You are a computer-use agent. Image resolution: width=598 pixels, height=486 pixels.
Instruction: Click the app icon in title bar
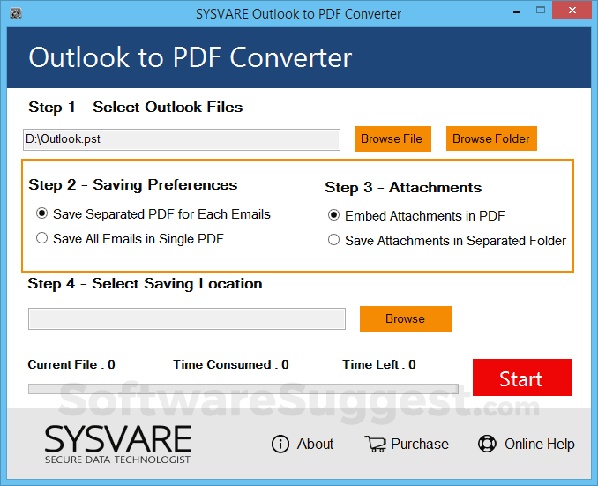tap(16, 14)
